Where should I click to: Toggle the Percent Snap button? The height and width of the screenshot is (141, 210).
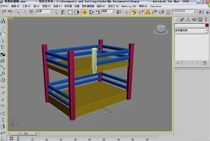click(154, 12)
